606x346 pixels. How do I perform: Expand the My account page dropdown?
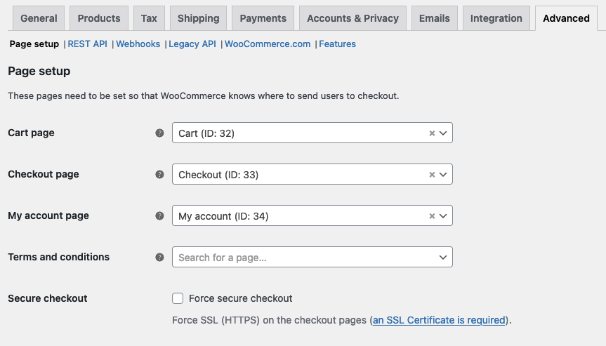click(443, 216)
